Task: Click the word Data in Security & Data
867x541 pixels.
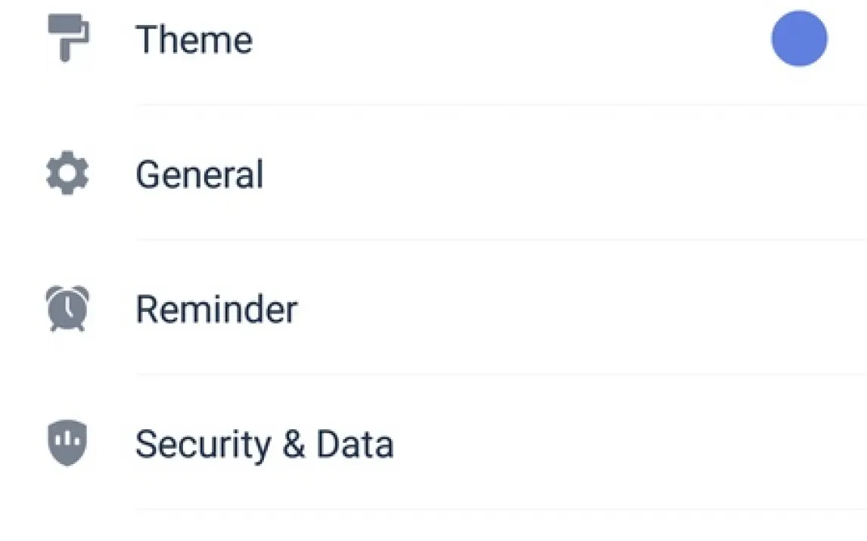Action: pyautogui.click(x=355, y=444)
